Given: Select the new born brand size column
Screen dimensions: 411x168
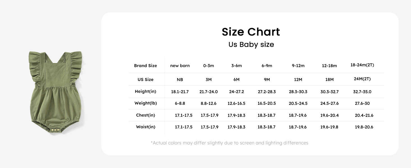Looking at the screenshot, I should click(180, 66).
